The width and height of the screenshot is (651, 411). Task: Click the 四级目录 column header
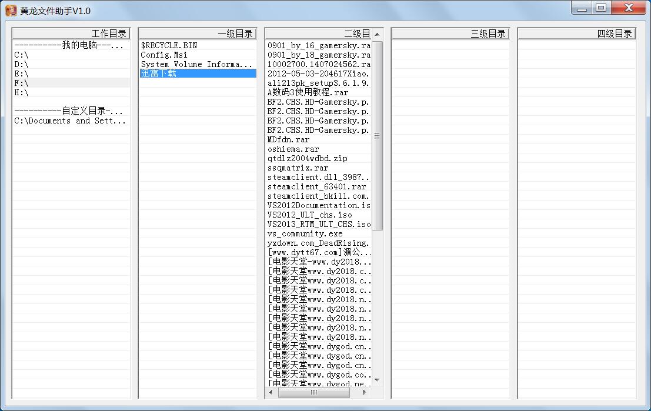point(577,34)
